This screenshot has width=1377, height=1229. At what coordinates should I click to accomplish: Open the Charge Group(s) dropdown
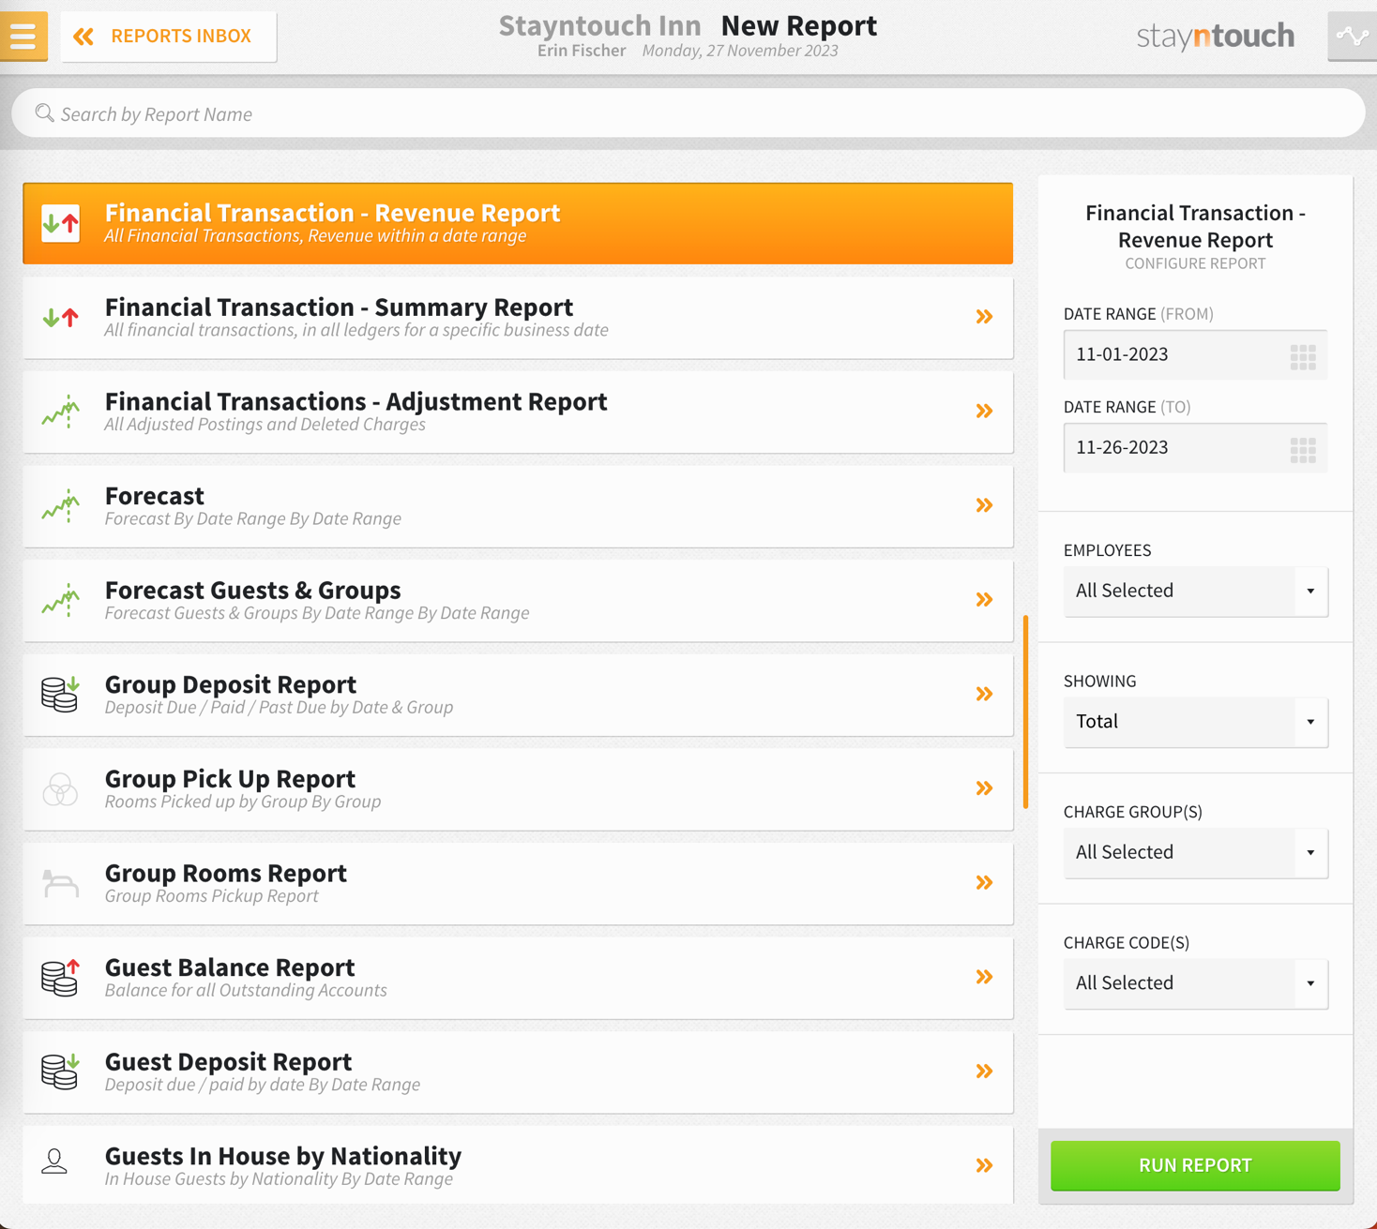point(1195,853)
